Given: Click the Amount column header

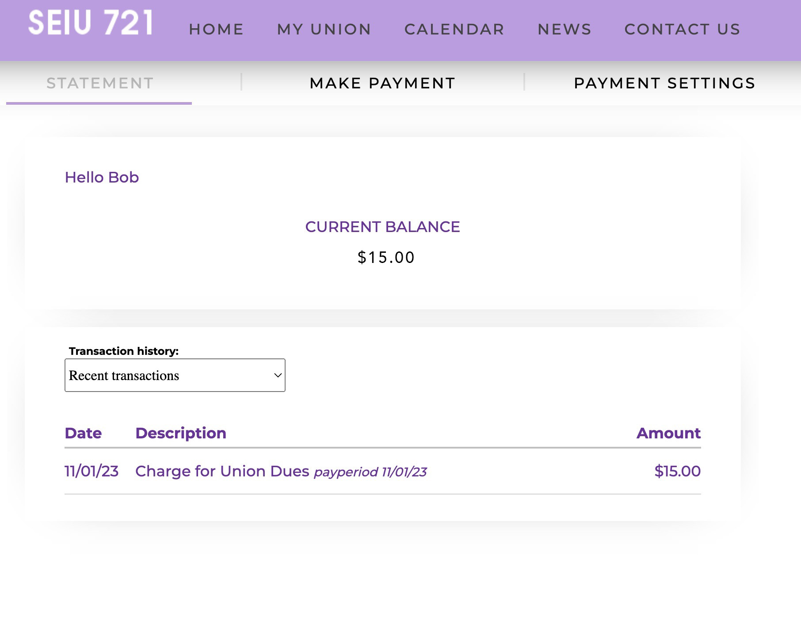Looking at the screenshot, I should [668, 433].
